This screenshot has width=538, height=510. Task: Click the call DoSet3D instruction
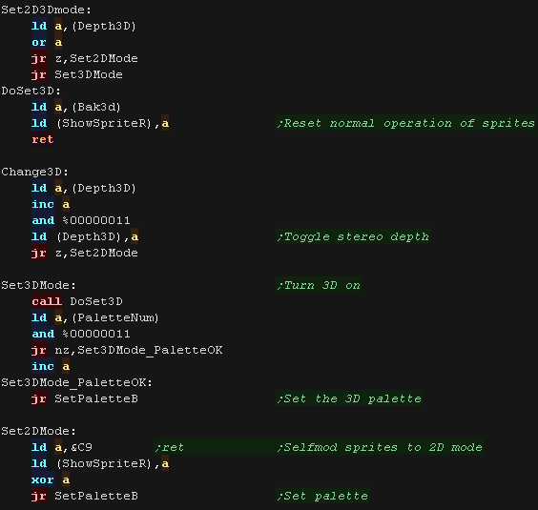[77, 301]
